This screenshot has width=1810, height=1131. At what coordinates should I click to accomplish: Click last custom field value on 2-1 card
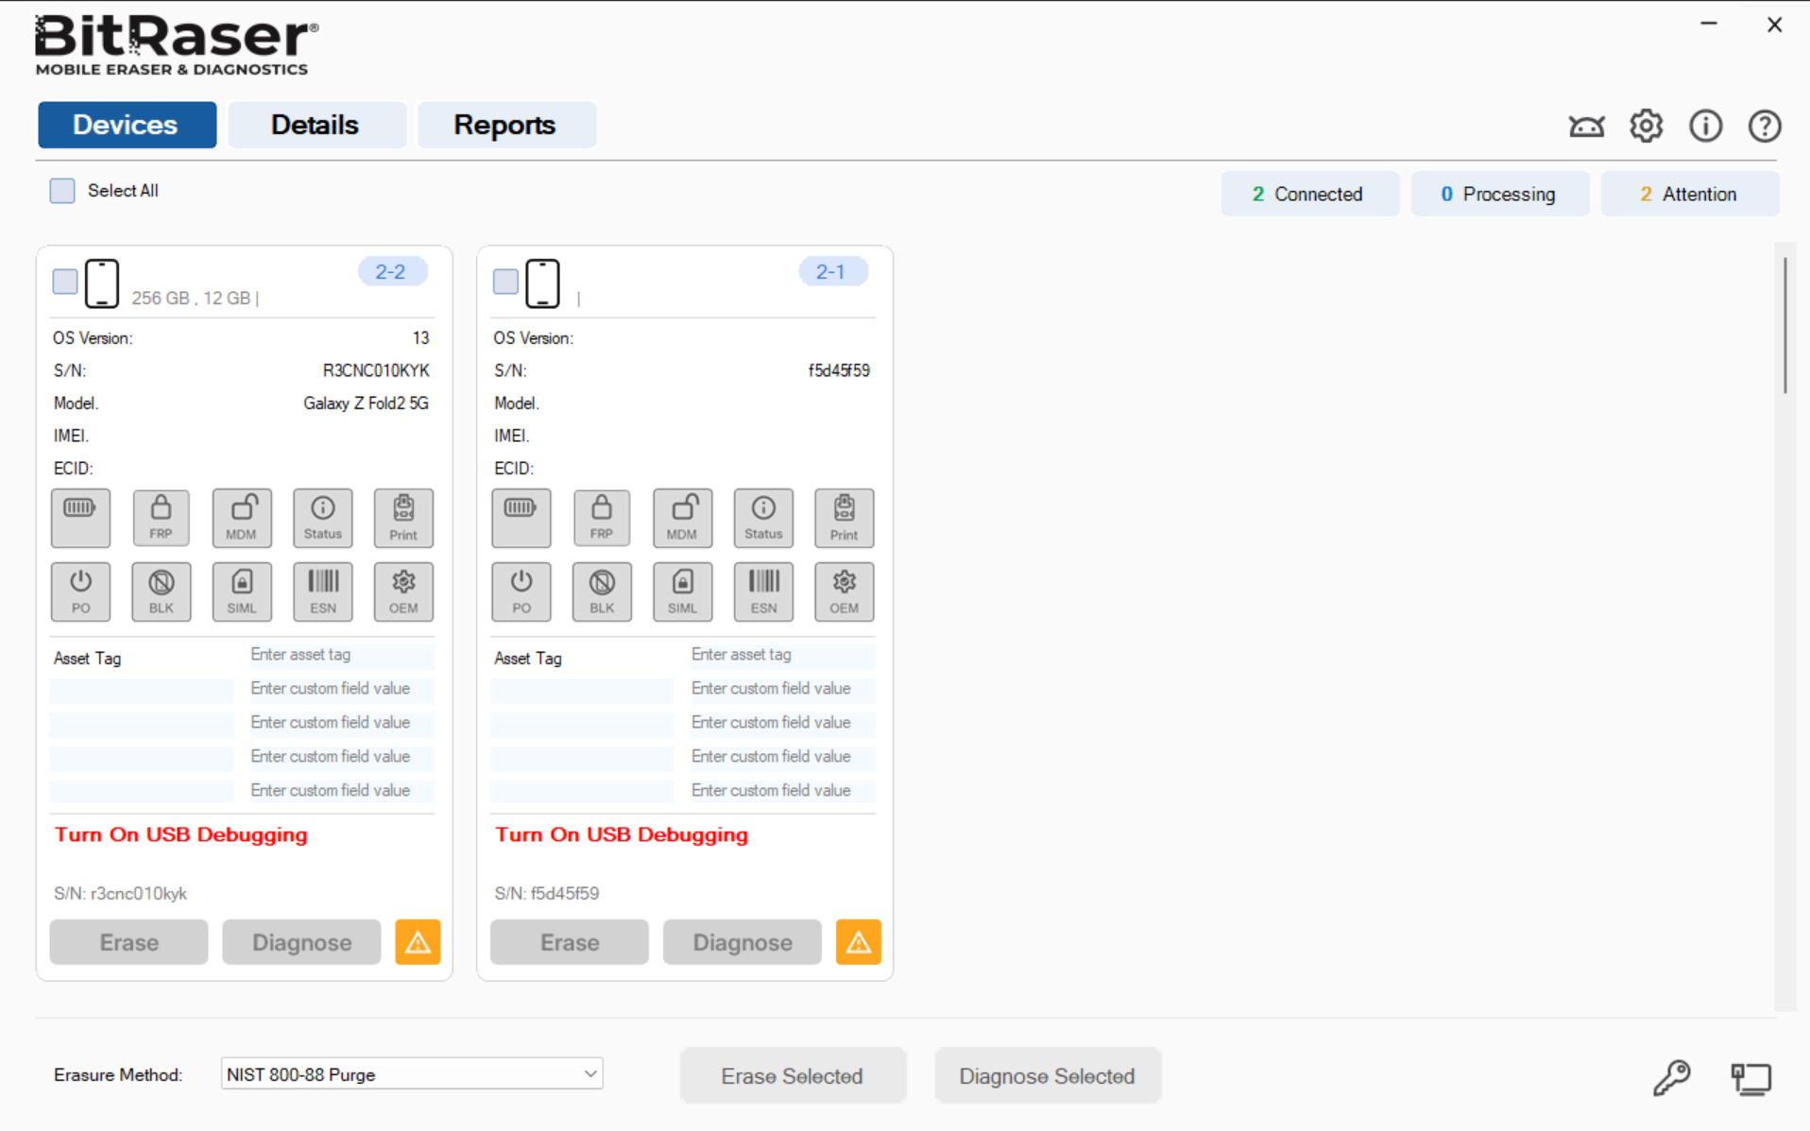coord(782,791)
